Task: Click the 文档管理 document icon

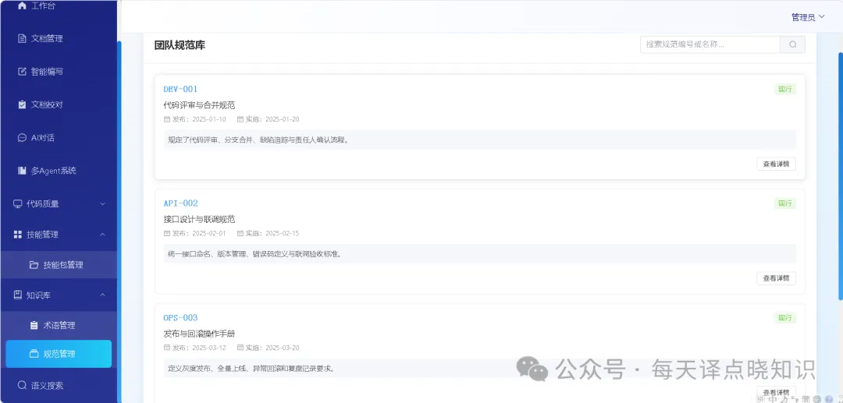Action: pyautogui.click(x=22, y=39)
